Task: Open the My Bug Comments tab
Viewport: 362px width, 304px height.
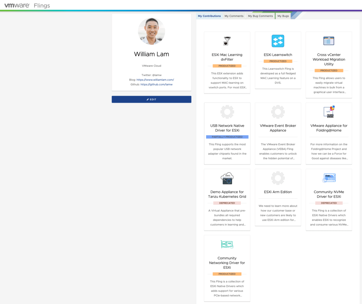Action: tap(260, 16)
